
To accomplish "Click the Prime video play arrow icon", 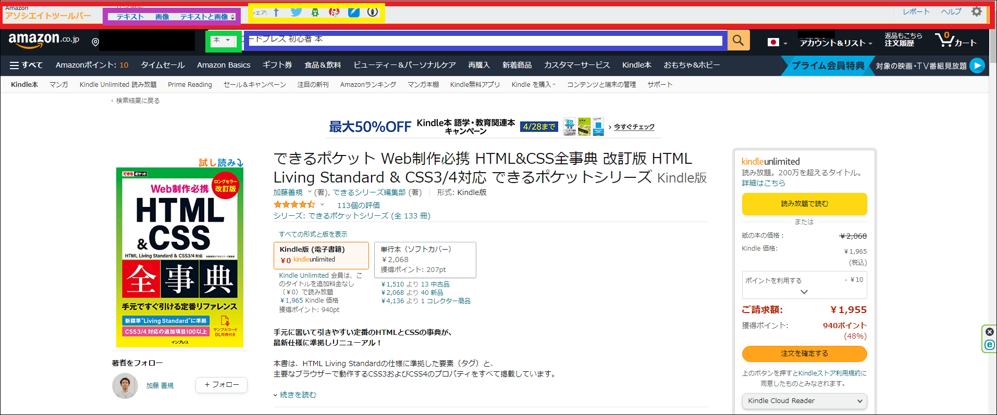I will click(x=977, y=66).
